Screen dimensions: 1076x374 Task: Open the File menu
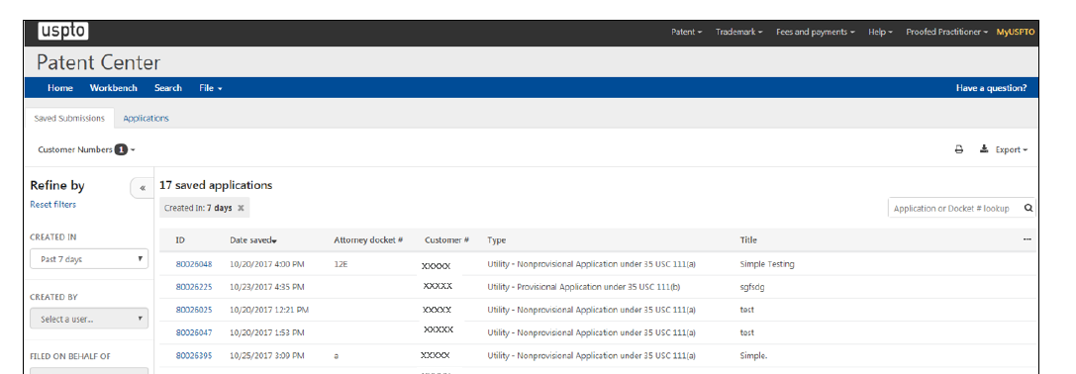[211, 88]
